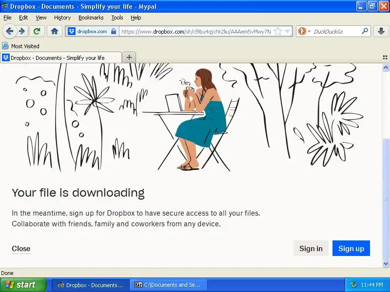This screenshot has width=390, height=292.
Task: Open the URL history dropdown arrow
Action: click(x=287, y=31)
